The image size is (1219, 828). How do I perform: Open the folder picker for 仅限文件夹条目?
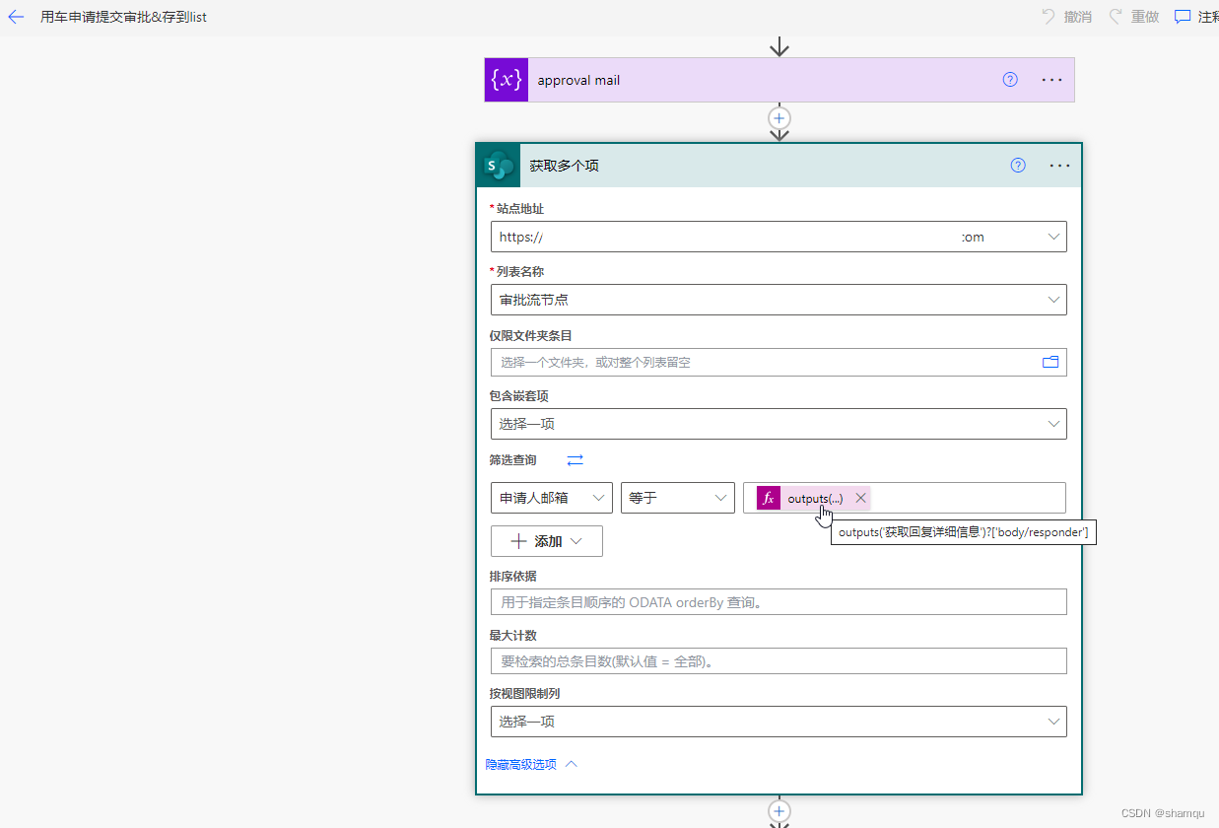(1050, 362)
